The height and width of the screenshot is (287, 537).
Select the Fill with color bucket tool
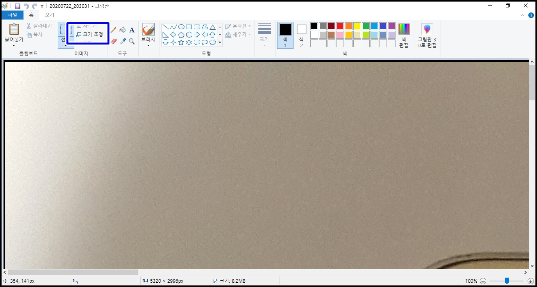pos(123,30)
